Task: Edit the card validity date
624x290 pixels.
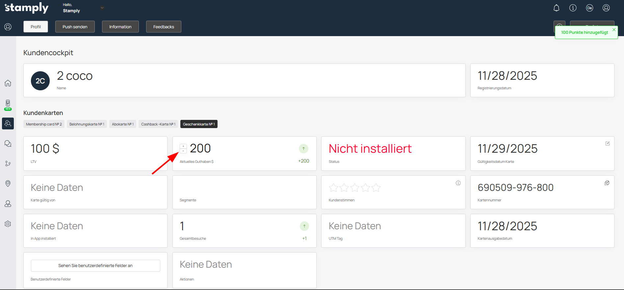Action: (x=608, y=144)
